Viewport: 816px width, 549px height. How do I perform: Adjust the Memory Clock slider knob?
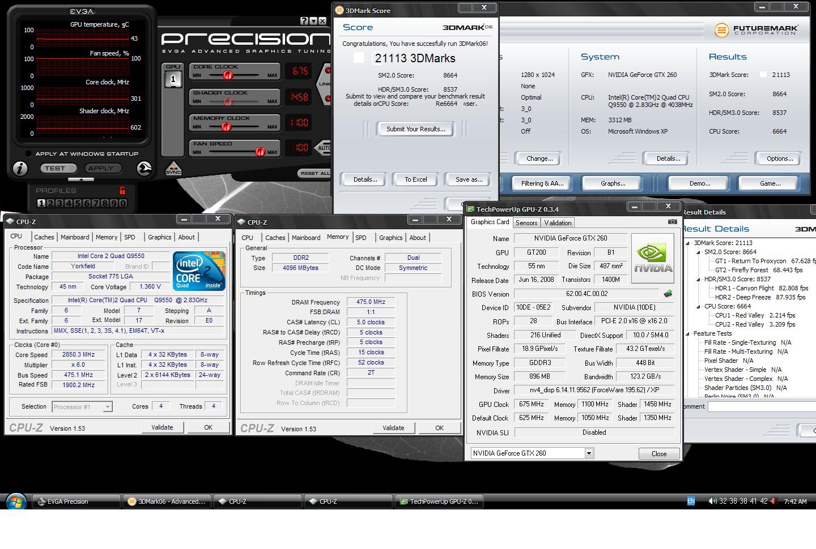pos(228,126)
